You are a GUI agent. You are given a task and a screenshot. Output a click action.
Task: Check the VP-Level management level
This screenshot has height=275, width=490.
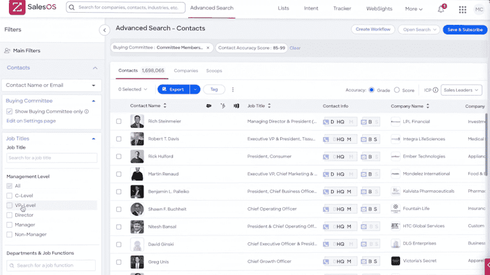(10, 205)
